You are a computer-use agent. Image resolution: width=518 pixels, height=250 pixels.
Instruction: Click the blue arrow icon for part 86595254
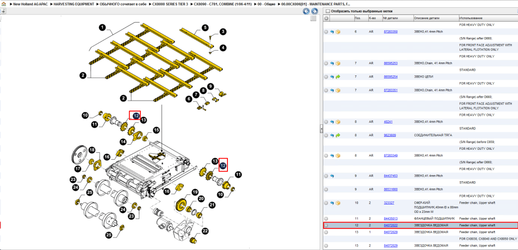click(x=332, y=77)
